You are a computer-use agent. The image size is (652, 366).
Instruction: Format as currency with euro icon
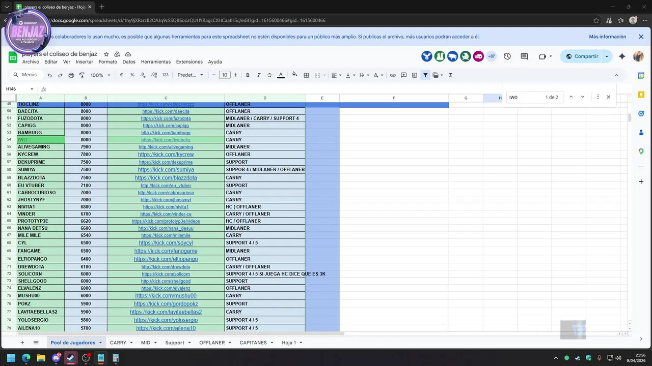(121, 75)
